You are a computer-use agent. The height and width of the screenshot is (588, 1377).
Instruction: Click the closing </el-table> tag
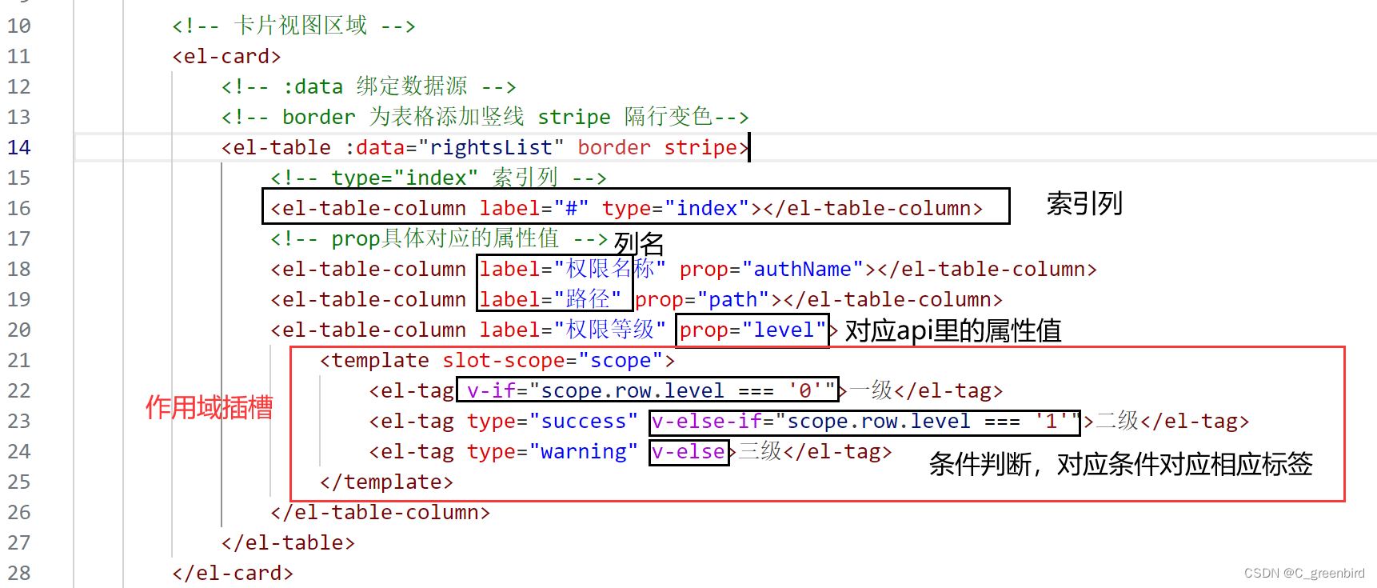[288, 543]
